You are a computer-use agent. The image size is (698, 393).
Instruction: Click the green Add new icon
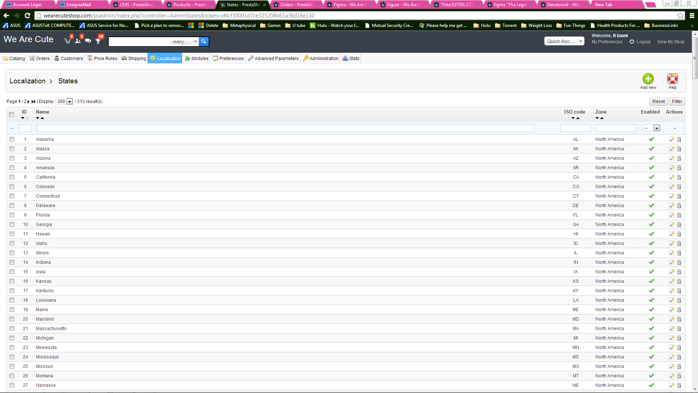(648, 79)
